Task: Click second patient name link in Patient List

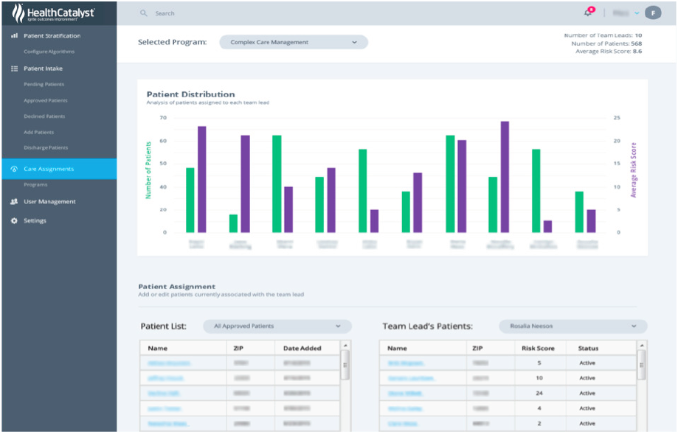Action: 165,378
